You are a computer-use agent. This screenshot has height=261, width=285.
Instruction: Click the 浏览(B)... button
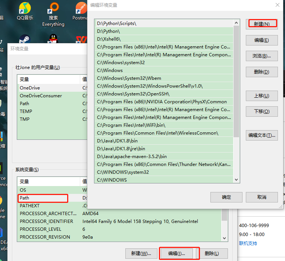point(262,56)
